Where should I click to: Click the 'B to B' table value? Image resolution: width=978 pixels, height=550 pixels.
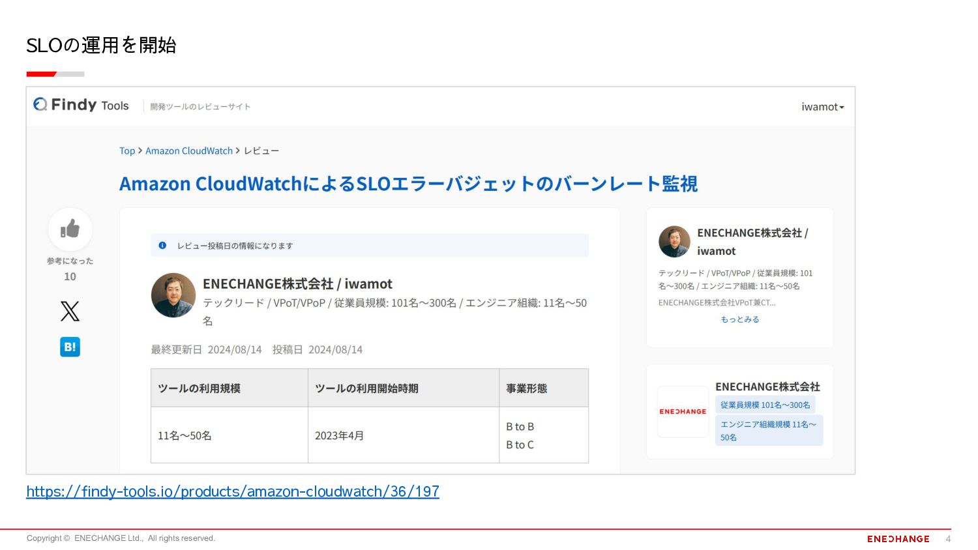point(520,426)
